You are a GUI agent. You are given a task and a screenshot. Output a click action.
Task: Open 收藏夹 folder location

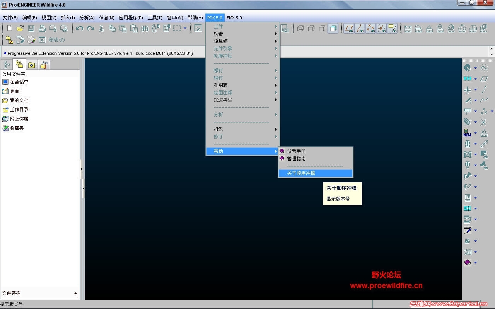point(13,128)
